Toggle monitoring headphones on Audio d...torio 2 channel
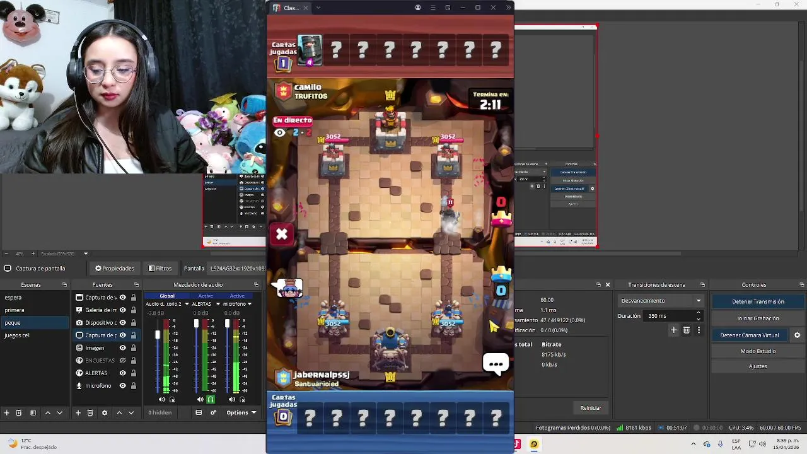Image resolution: width=807 pixels, height=454 pixels. coord(172,399)
